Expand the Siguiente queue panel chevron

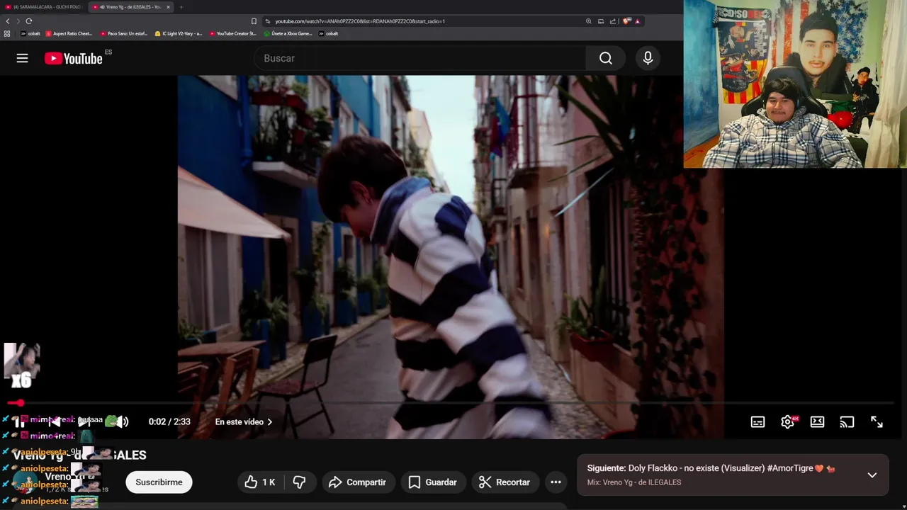pos(872,475)
